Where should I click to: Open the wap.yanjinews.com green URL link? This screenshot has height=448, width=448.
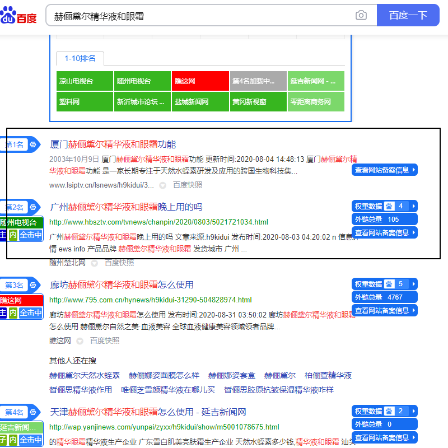point(164,427)
